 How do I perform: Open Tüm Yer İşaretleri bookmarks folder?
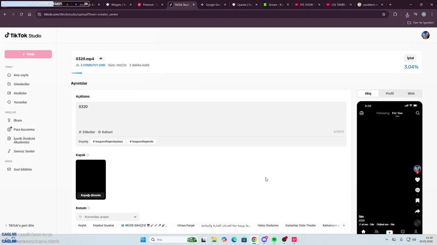[x=420, y=23]
